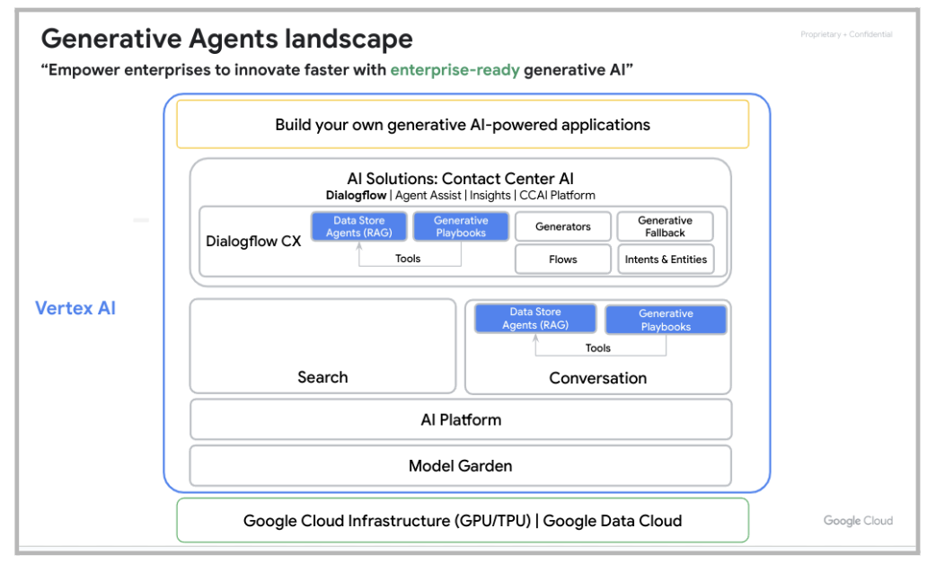Click Generative Playbooks box in Conversation panel

[666, 320]
